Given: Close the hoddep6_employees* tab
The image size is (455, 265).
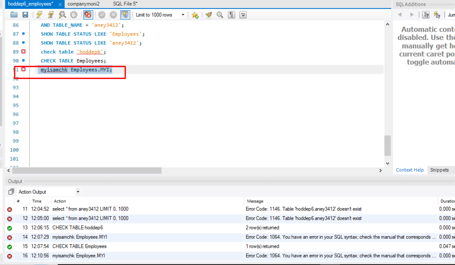Looking at the screenshot, I should (x=60, y=4).
